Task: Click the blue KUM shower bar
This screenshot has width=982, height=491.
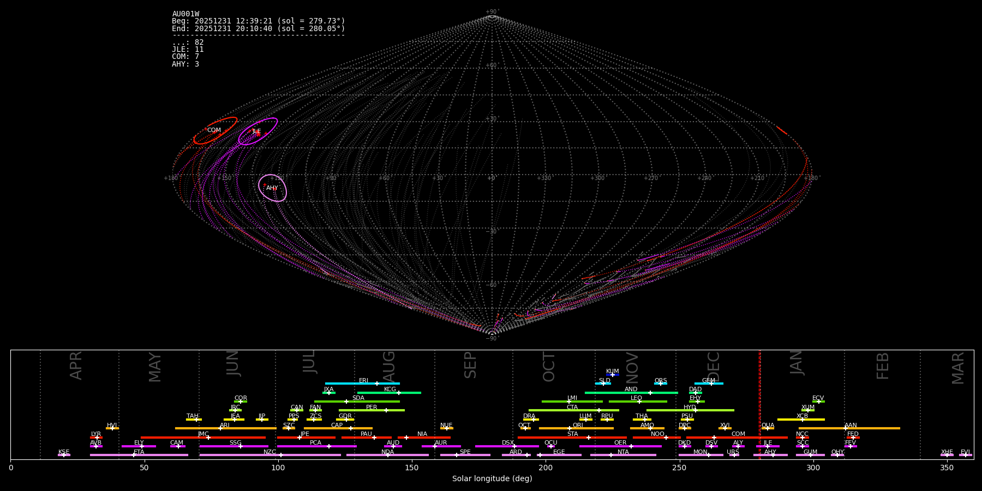Action: click(x=613, y=375)
